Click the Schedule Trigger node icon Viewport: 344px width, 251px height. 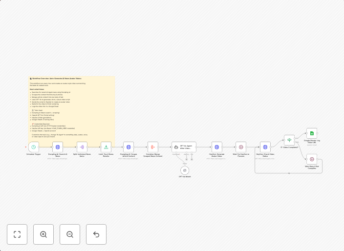34,147
